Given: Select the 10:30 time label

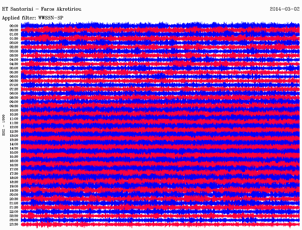Looking at the screenshot, I should coord(14,115).
